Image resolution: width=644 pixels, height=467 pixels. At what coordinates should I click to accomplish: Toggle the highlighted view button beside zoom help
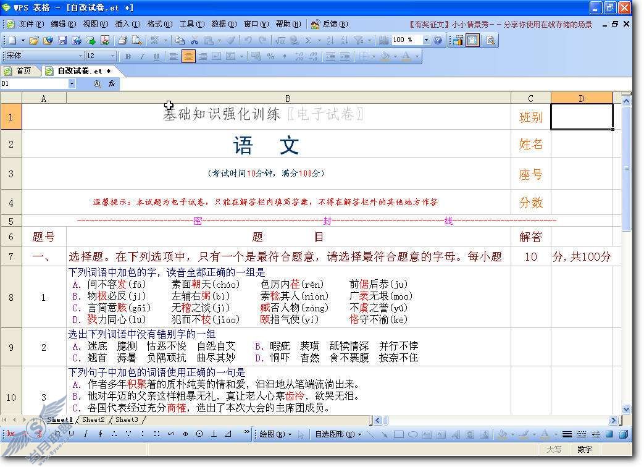click(x=473, y=40)
